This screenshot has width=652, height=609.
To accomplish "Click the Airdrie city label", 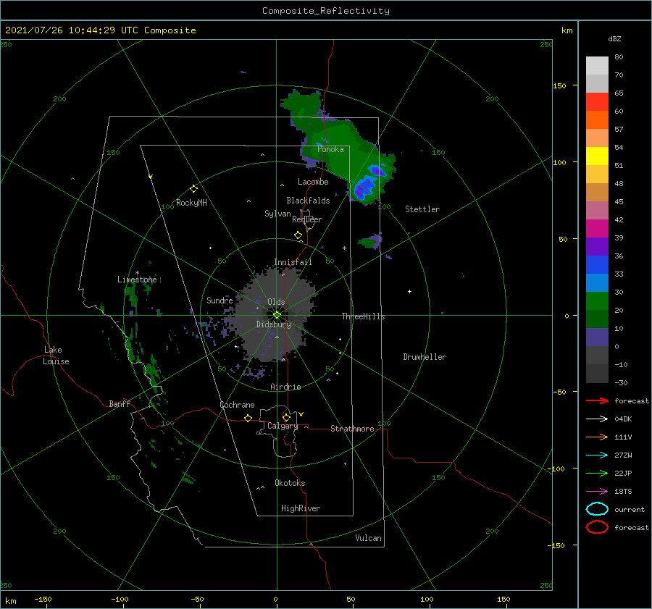I will pyautogui.click(x=285, y=387).
